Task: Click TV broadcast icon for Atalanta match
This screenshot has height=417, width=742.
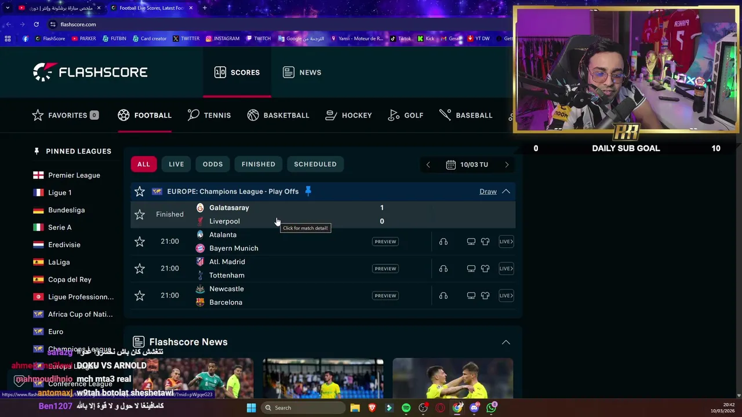Action: (x=471, y=242)
